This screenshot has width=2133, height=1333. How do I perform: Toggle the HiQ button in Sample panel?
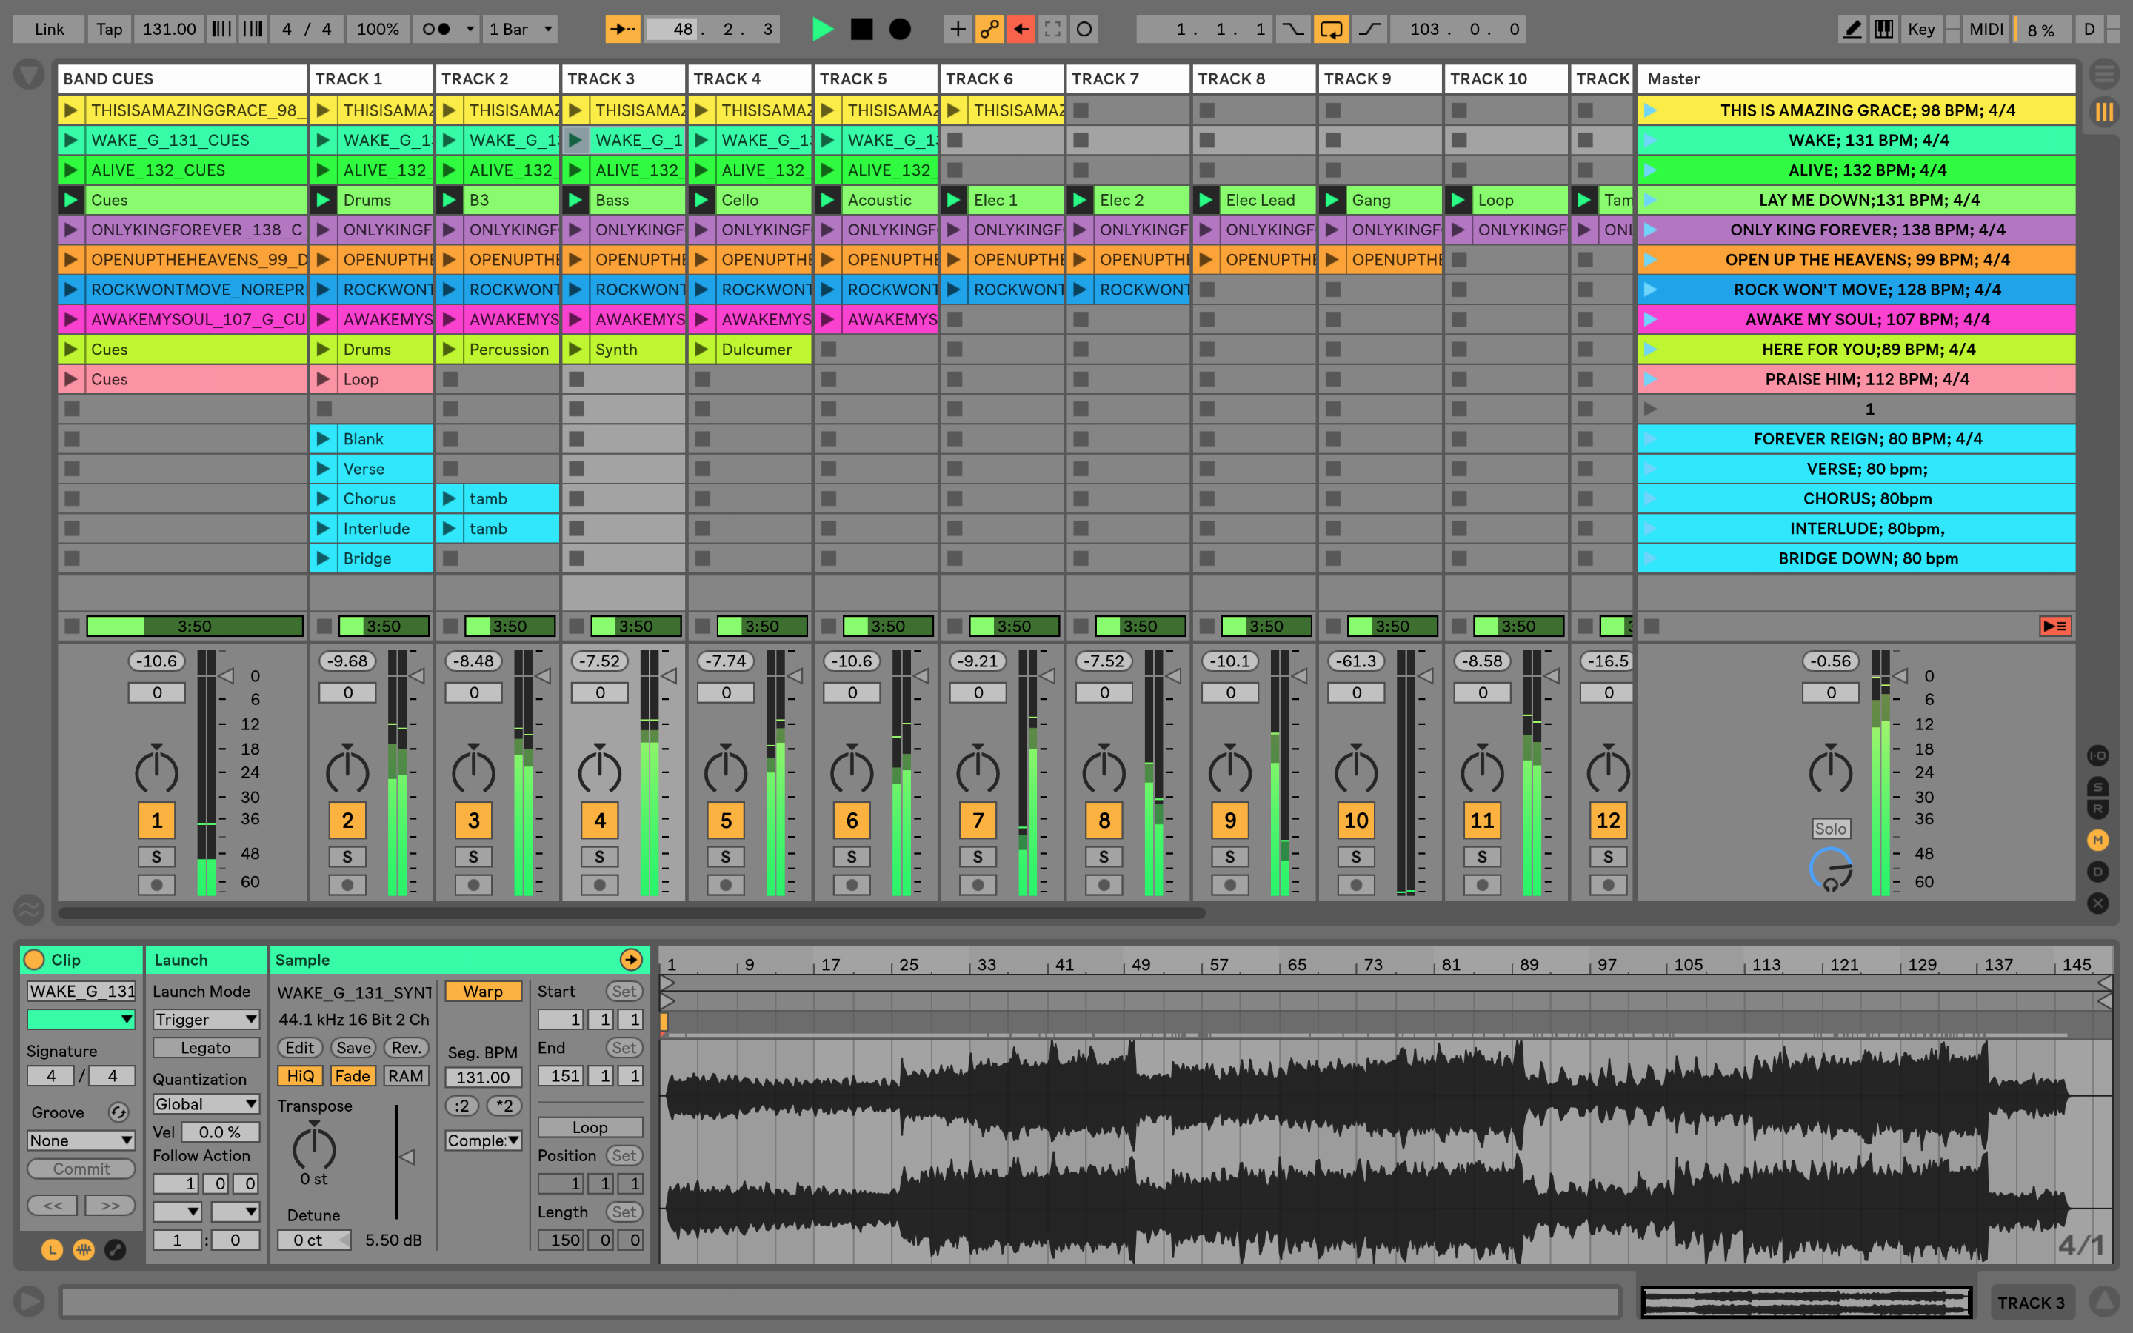pyautogui.click(x=301, y=1074)
